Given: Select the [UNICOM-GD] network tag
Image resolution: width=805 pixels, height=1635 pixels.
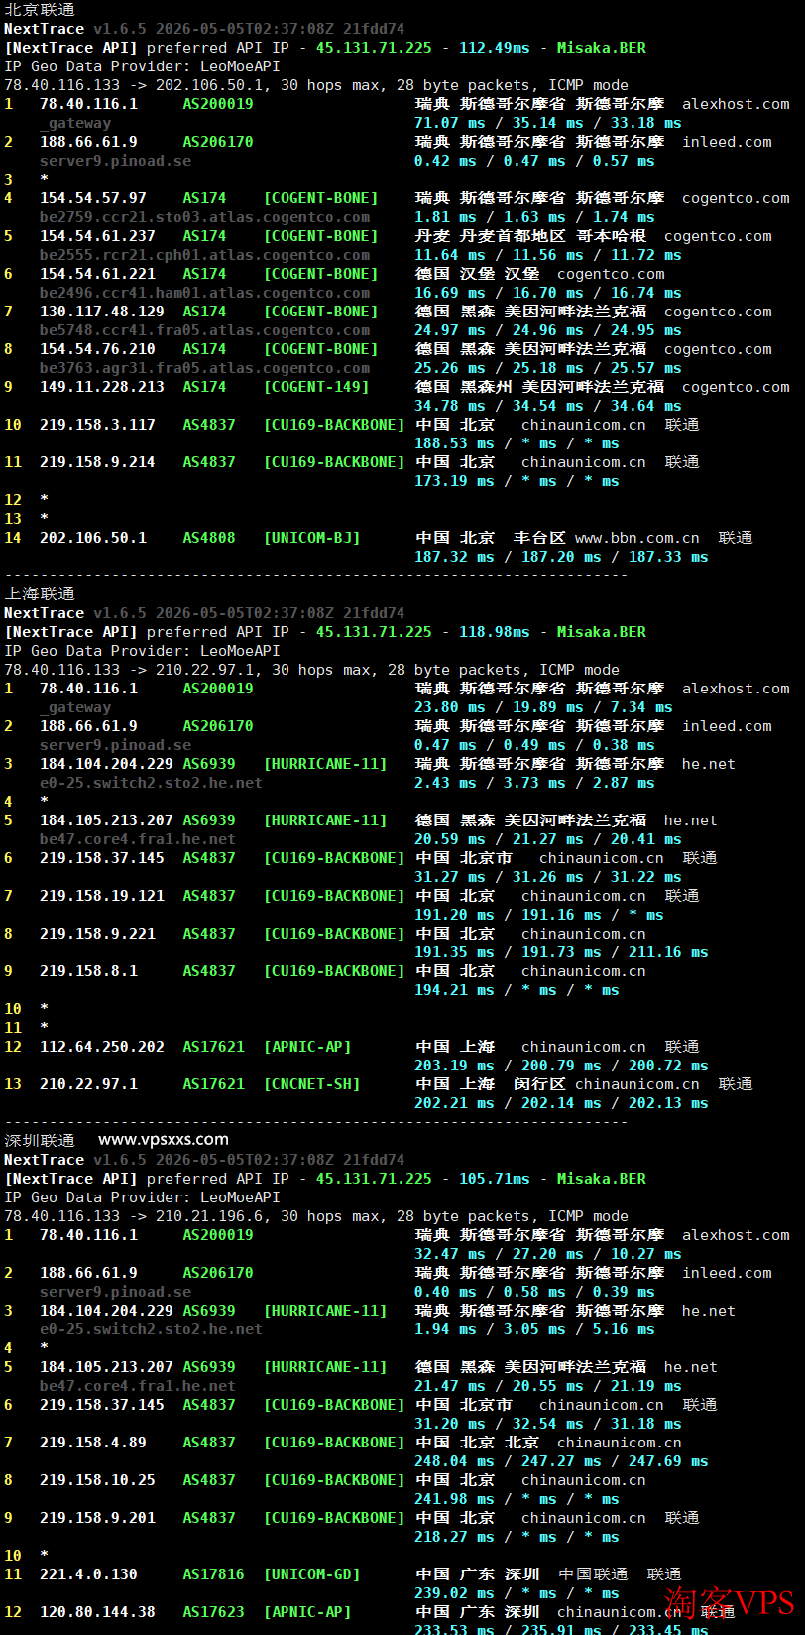Looking at the screenshot, I should point(311,1574).
